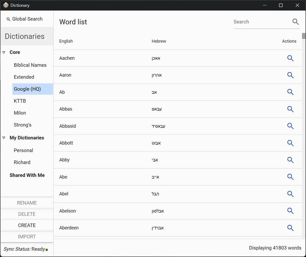The height and width of the screenshot is (257, 306).
Task: Select the Personal dictionary
Action: pyautogui.click(x=23, y=150)
